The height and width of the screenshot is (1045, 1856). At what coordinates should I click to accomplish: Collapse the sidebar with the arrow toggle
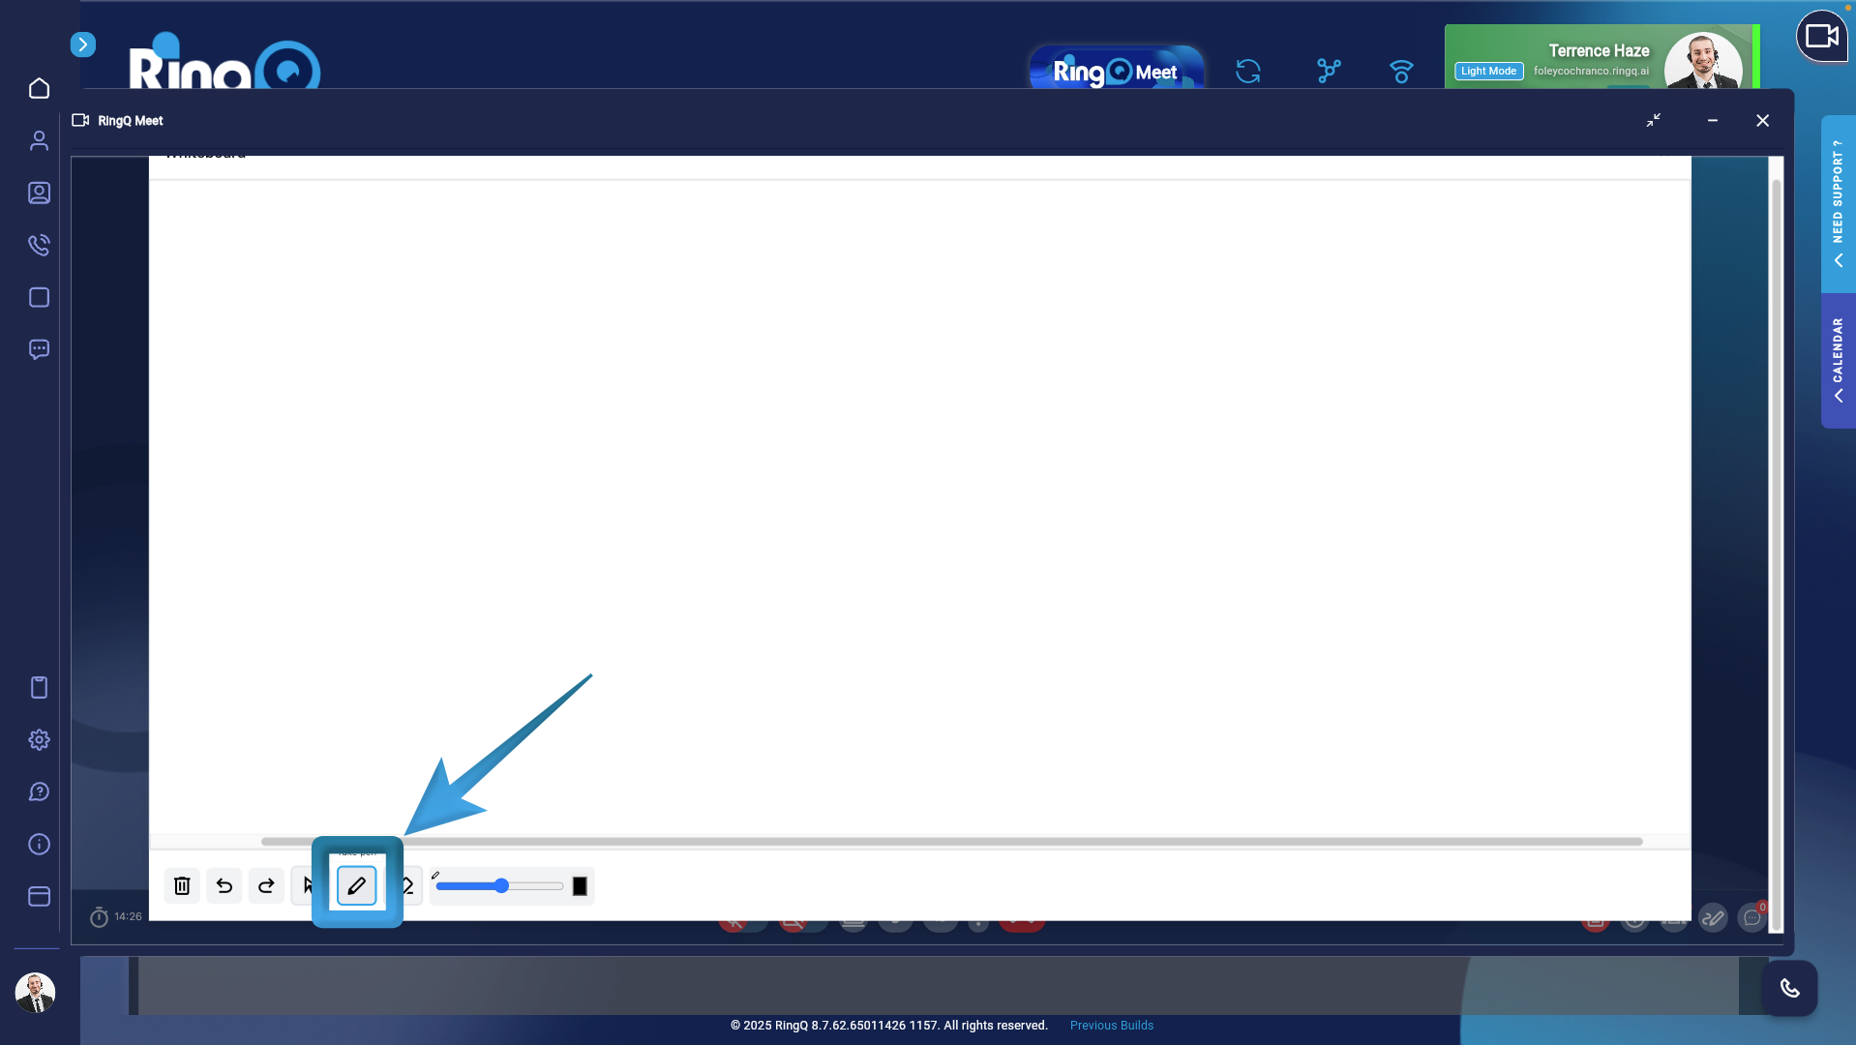tap(83, 44)
